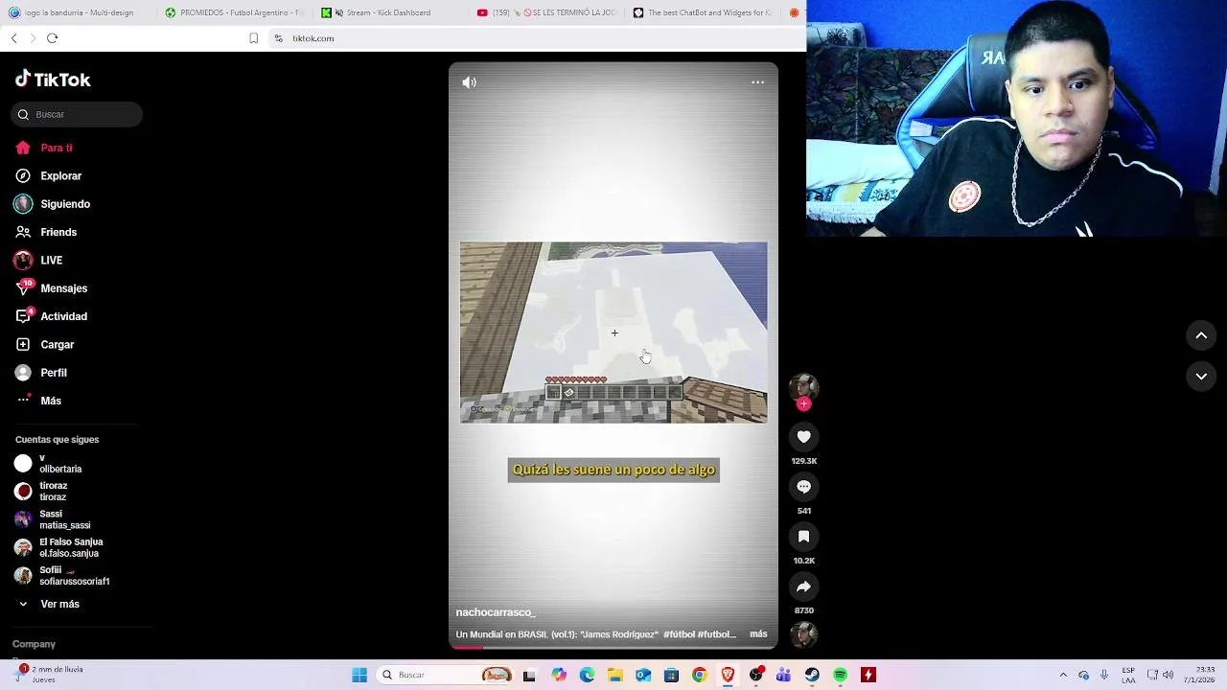Like the video with the heart icon
Screen dimensions: 1227x690
tap(803, 437)
